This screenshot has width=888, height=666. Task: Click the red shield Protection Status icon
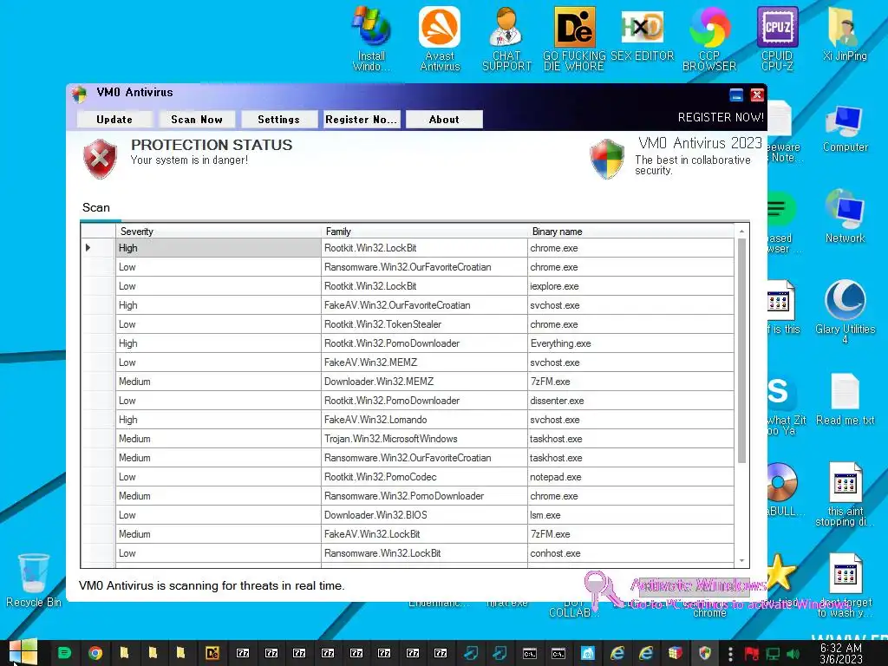pos(101,159)
